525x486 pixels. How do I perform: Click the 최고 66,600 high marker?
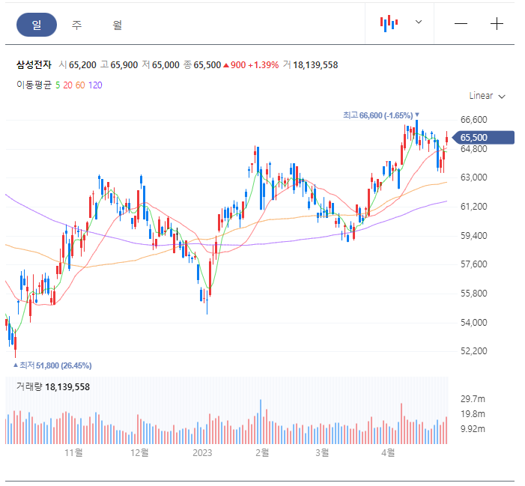[381, 115]
